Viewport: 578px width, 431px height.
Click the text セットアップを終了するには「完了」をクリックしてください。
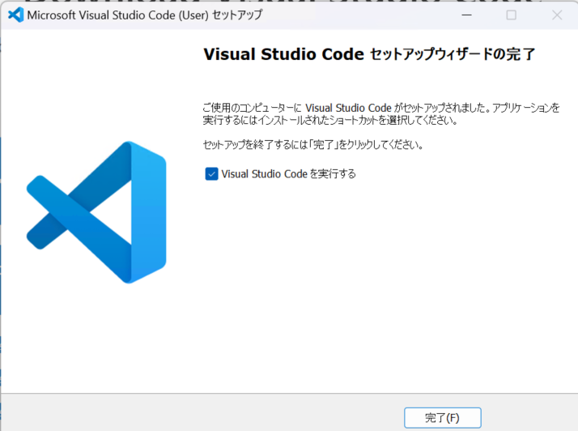313,145
